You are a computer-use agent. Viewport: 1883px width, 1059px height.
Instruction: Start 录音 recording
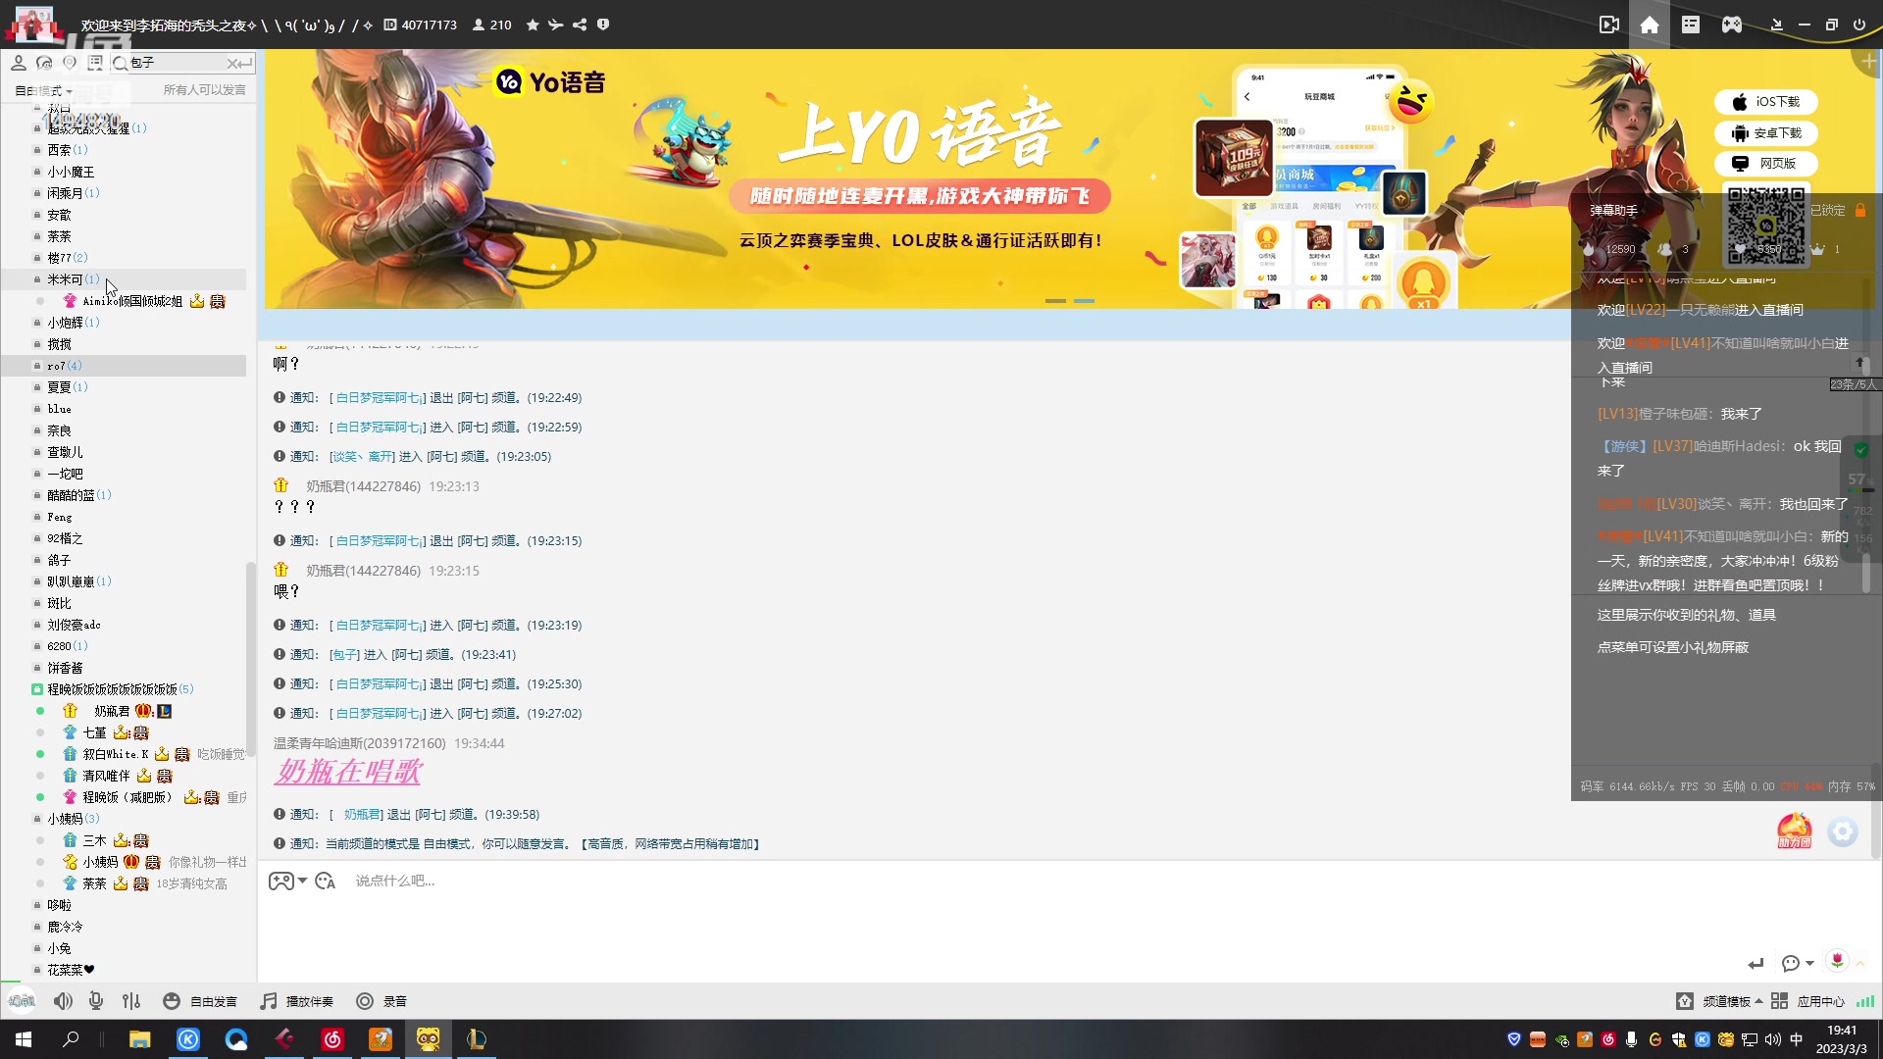coord(382,1001)
